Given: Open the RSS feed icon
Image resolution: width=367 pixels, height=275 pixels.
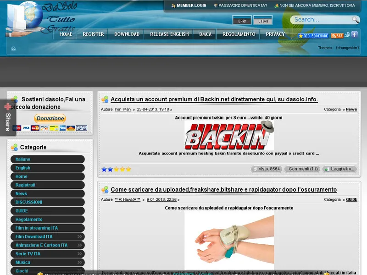Looking at the screenshot, I should [336, 35].
